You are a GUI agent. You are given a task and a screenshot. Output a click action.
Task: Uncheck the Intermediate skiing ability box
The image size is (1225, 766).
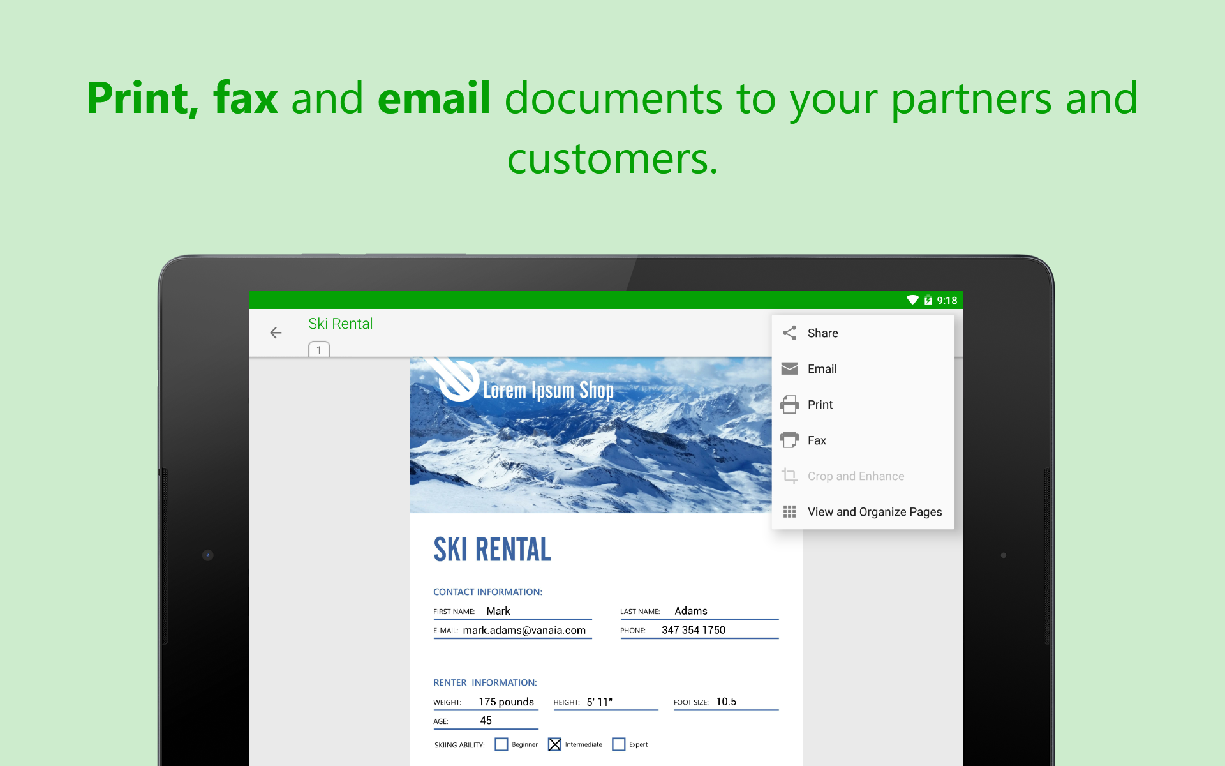pos(554,744)
